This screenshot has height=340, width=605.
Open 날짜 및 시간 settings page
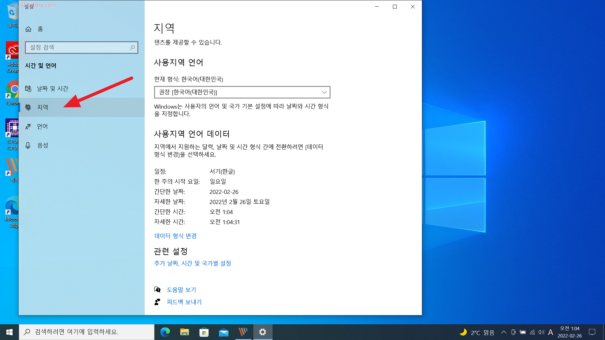pos(52,89)
